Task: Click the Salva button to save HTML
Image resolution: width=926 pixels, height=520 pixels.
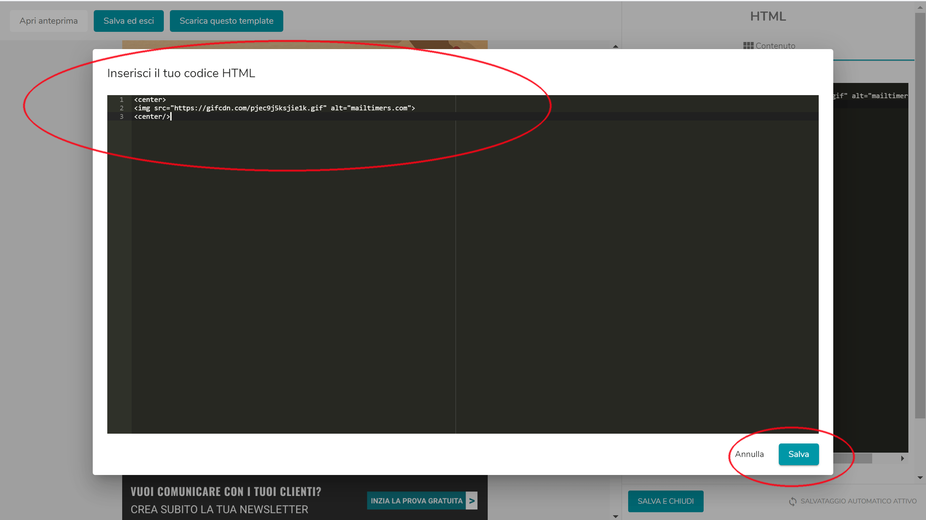Action: pyautogui.click(x=799, y=454)
